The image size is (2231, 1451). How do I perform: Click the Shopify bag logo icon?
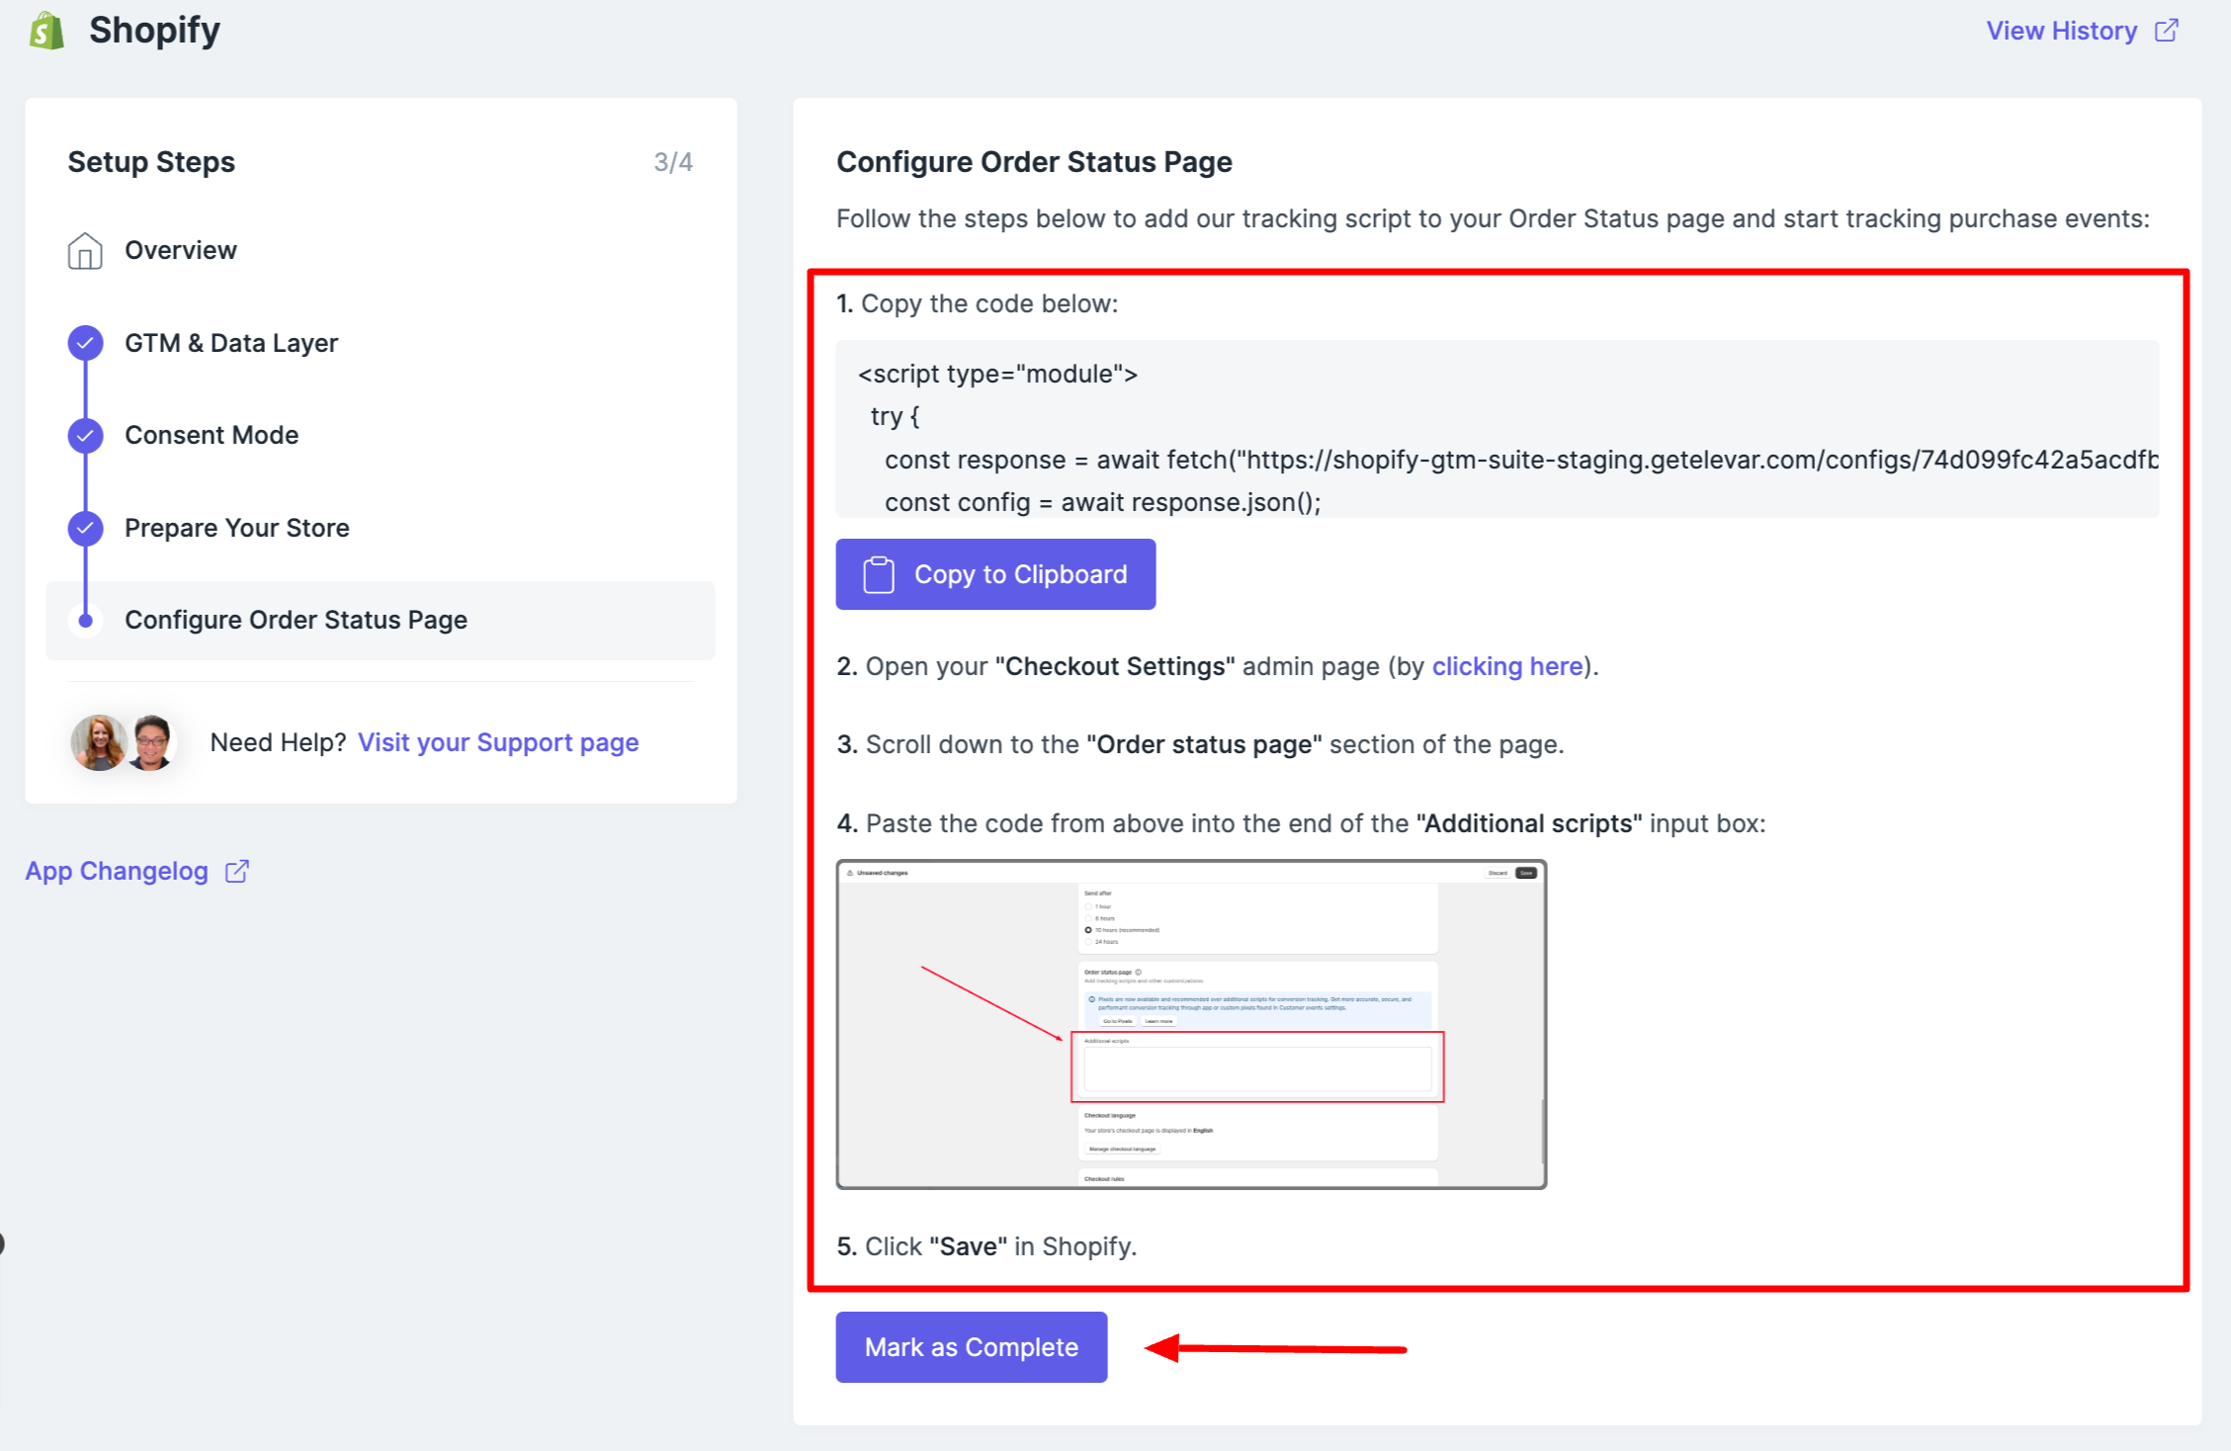46,31
